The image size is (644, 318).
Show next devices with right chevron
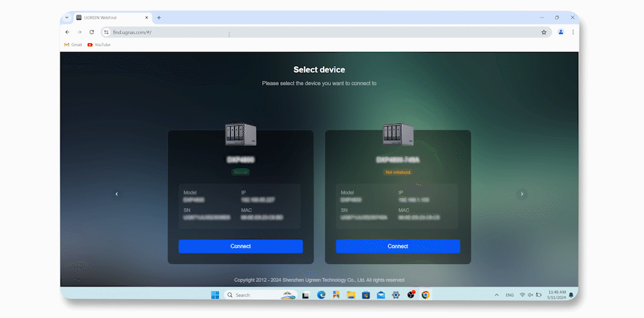[522, 194]
